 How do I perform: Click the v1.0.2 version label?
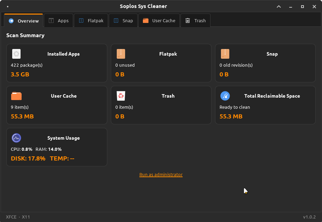[x=309, y=217]
